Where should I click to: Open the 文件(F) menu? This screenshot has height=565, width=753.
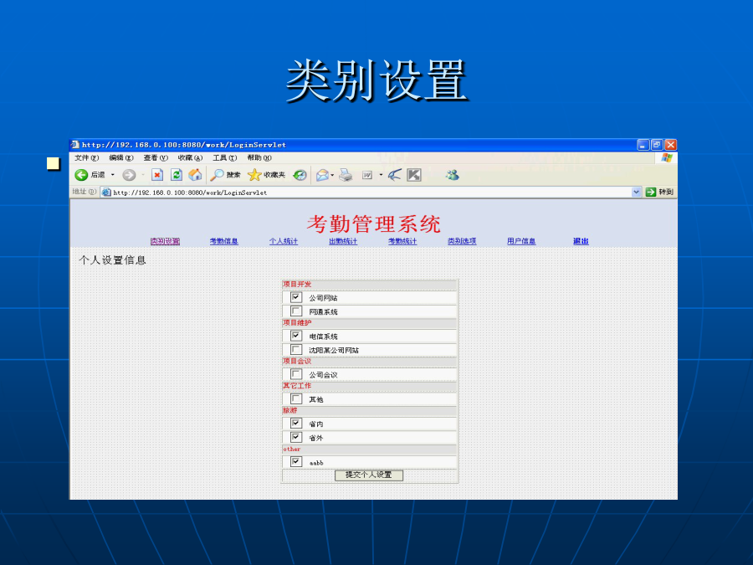pos(86,157)
